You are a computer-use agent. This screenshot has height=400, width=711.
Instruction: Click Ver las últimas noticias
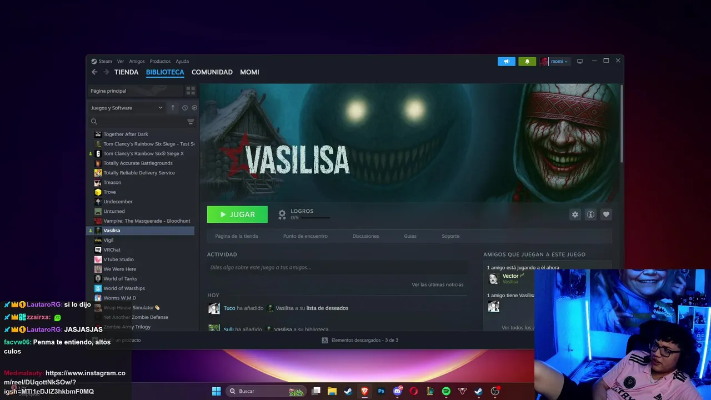point(437,284)
